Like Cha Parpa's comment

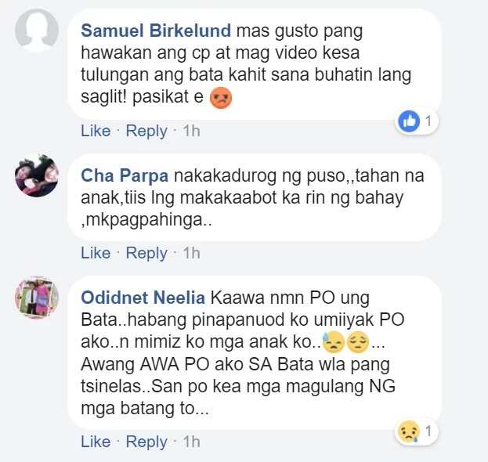(96, 253)
